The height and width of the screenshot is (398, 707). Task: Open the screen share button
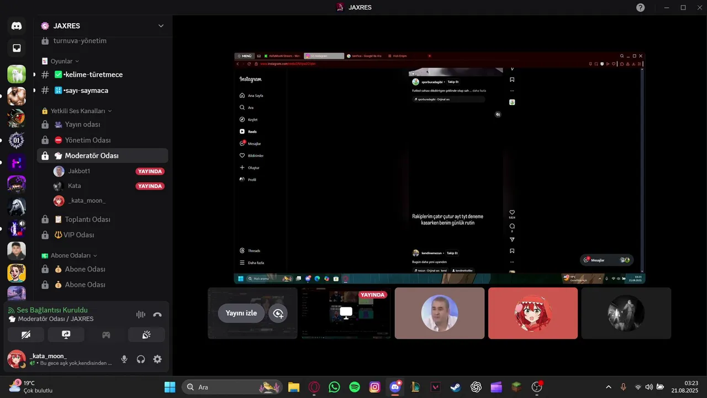coord(66,335)
